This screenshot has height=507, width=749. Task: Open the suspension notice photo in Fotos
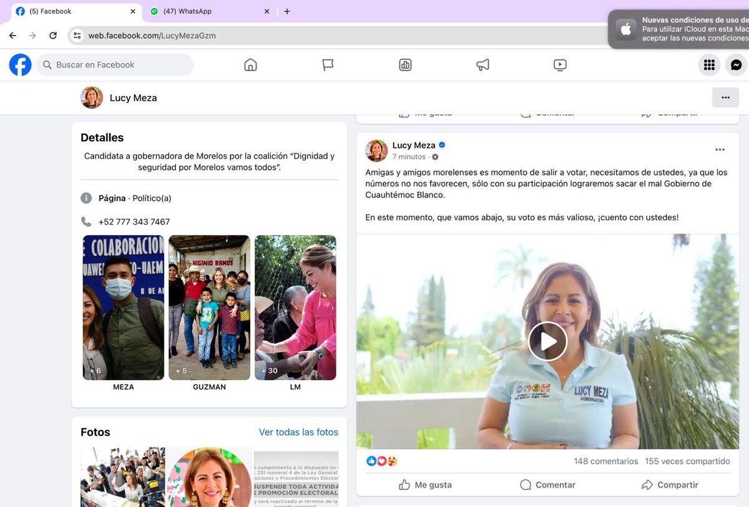296,476
